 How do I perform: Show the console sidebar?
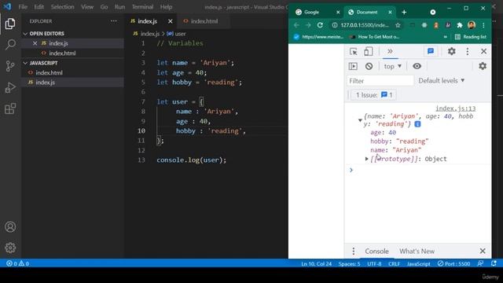353,66
